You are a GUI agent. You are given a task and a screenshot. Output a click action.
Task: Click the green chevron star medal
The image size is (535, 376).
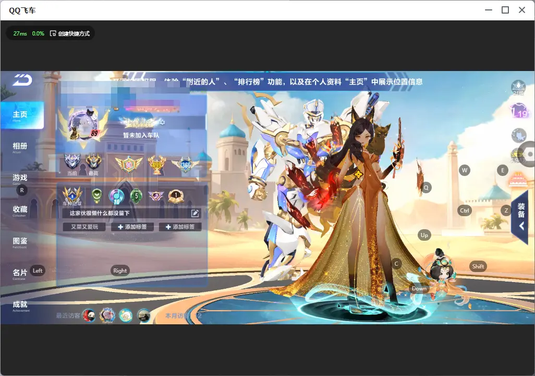click(x=97, y=196)
